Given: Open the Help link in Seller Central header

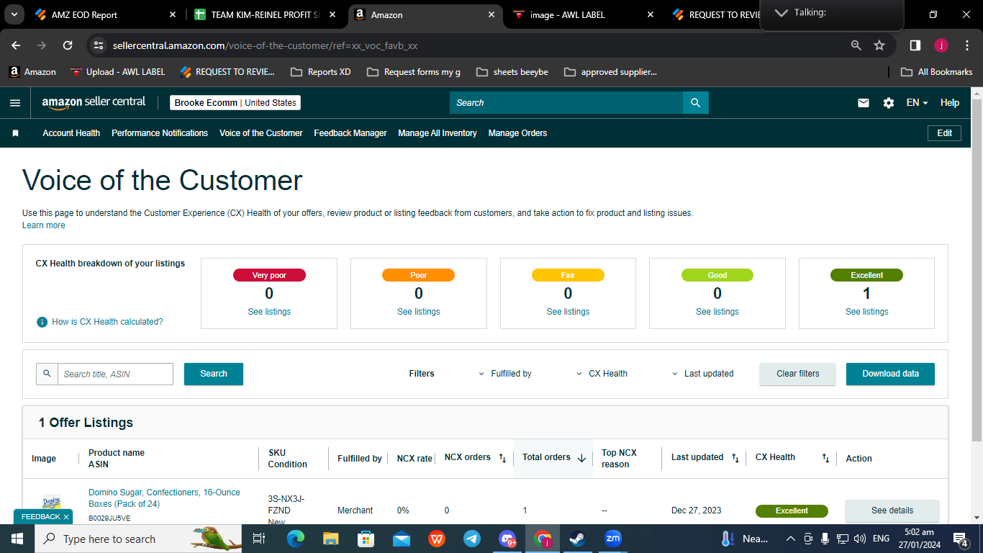Looking at the screenshot, I should pos(950,103).
